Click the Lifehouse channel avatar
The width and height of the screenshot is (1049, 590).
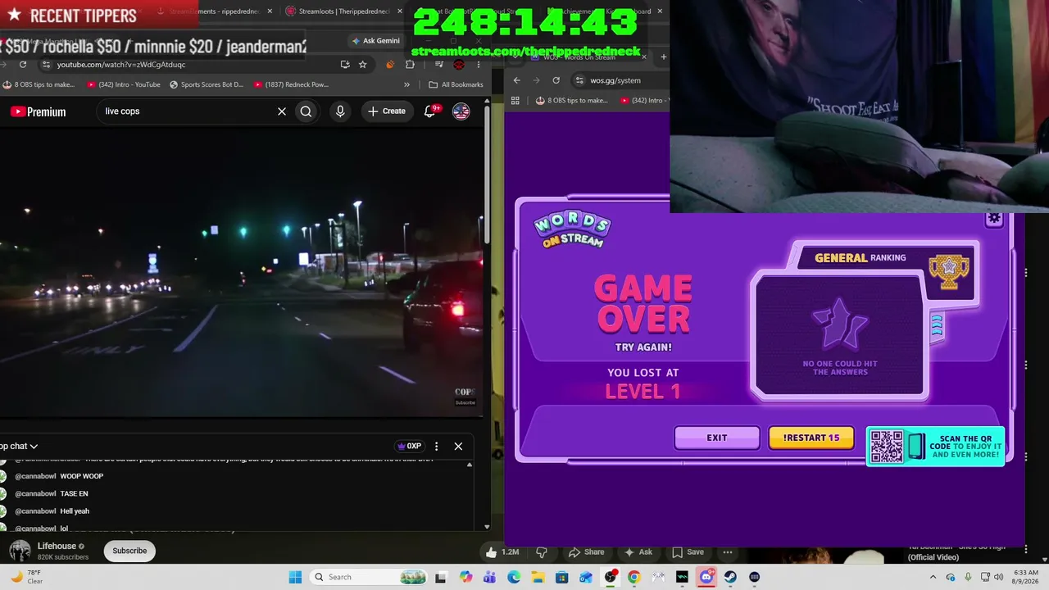[20, 551]
